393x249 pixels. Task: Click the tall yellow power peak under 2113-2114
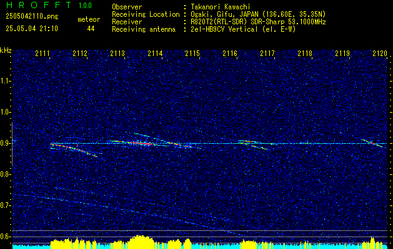pyautogui.click(x=141, y=242)
